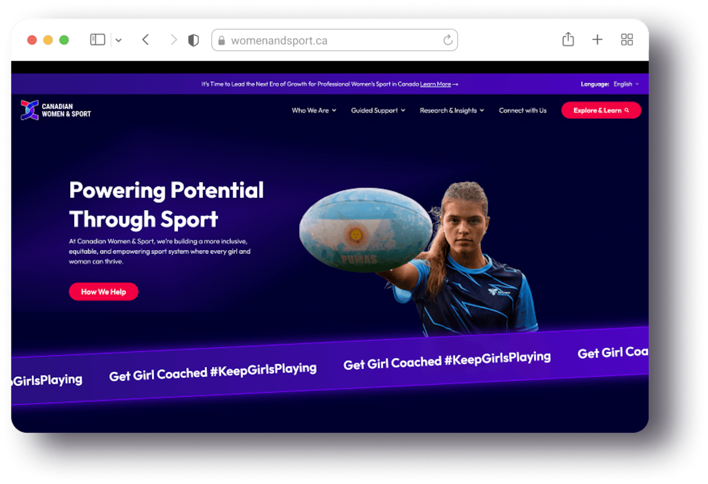Open Research & Insights menu

click(452, 110)
